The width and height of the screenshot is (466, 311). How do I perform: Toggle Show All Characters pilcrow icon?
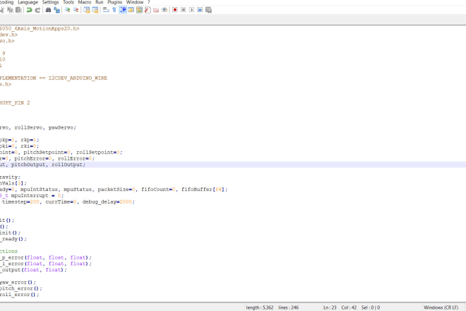click(x=114, y=11)
